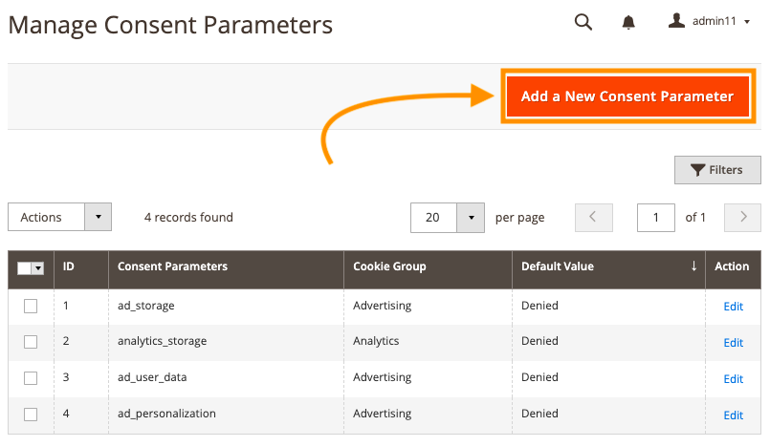This screenshot has width=770, height=447.
Task: Sort by Cookie Group column header
Action: pos(389,266)
